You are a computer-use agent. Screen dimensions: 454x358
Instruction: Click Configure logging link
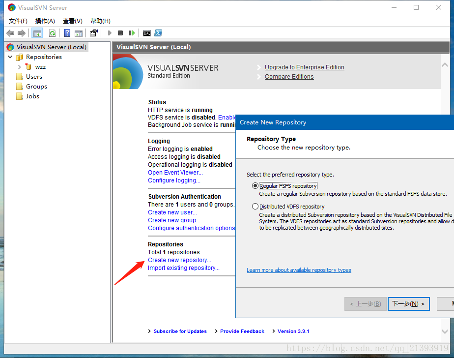pos(174,180)
